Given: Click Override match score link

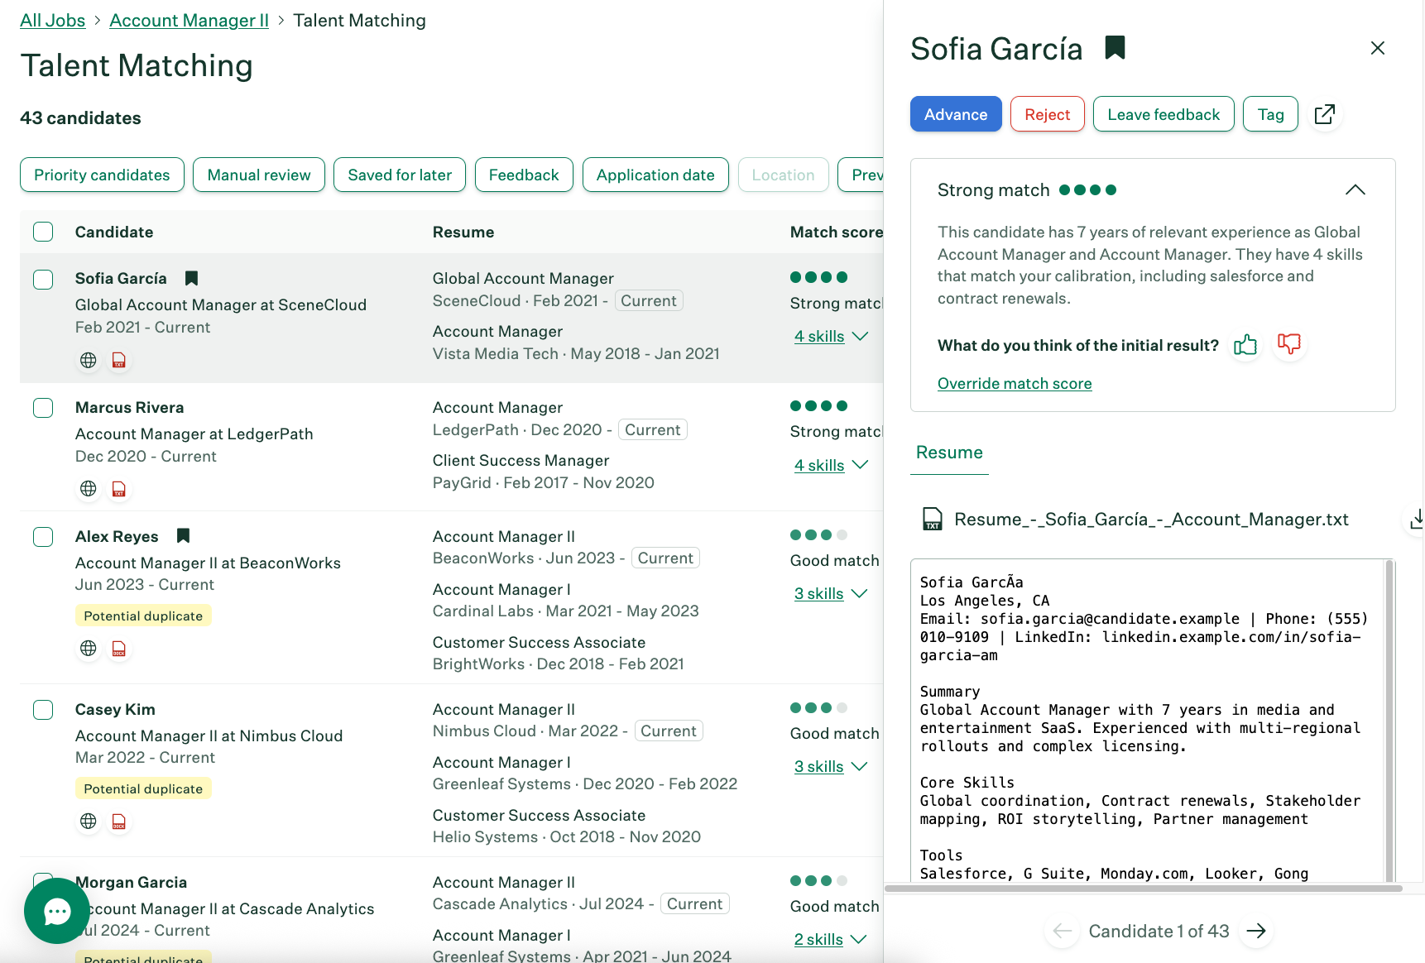Looking at the screenshot, I should (x=1014, y=384).
